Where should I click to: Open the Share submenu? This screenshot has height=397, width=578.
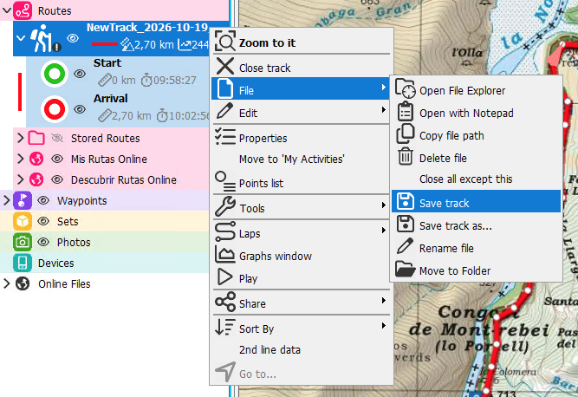301,302
